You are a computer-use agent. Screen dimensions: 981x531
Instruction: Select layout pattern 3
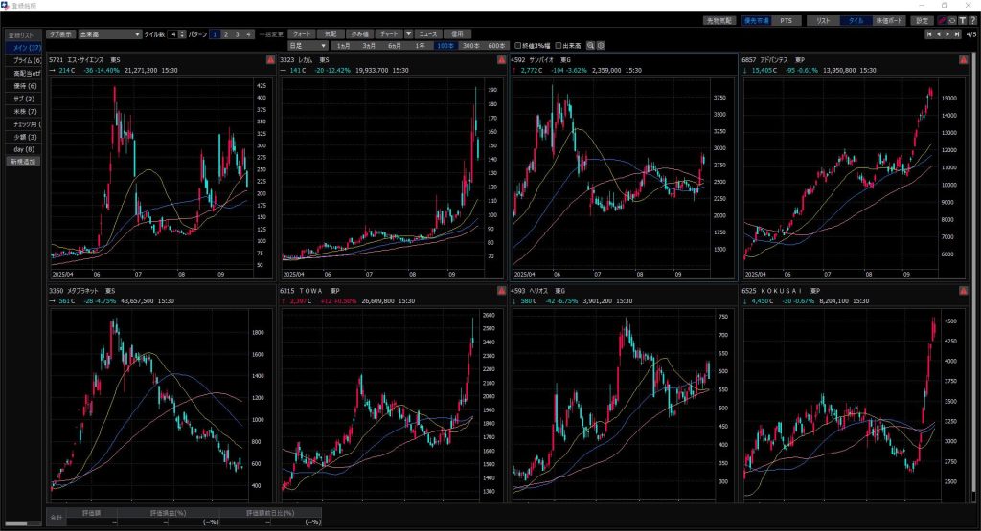pos(237,33)
